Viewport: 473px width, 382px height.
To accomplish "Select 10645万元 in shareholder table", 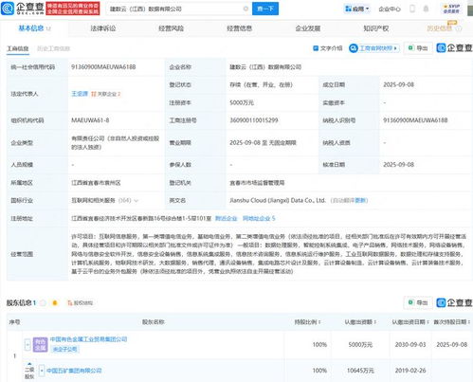I will (x=360, y=371).
